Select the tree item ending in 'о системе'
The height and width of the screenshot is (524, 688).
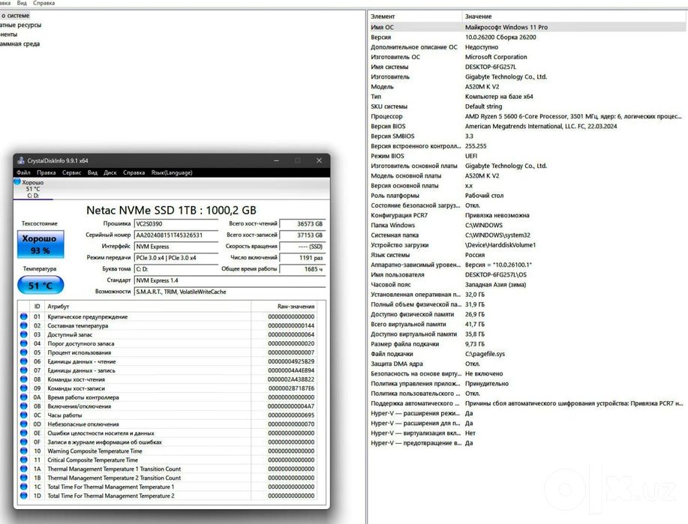coord(15,15)
